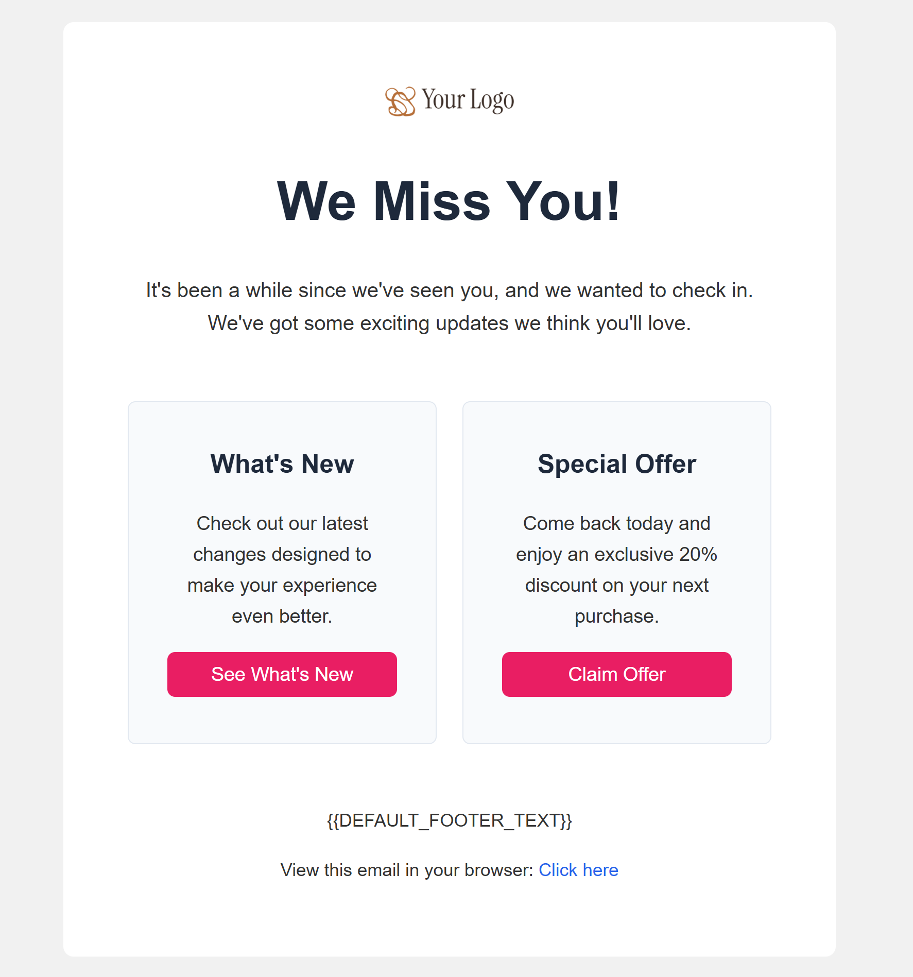The height and width of the screenshot is (977, 913).
Task: Click the "It's been a while" sentence
Action: pyautogui.click(x=449, y=290)
